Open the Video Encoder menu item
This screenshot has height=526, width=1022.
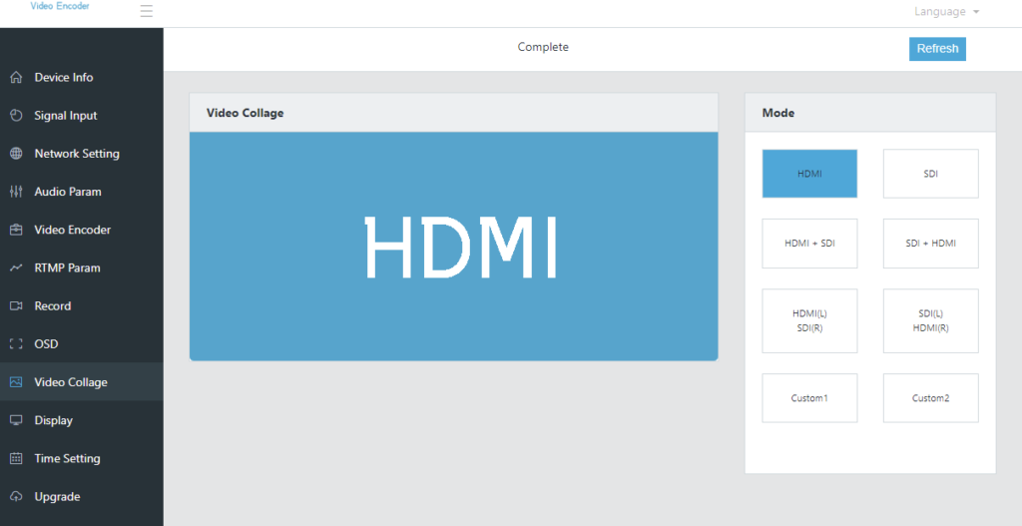(72, 230)
